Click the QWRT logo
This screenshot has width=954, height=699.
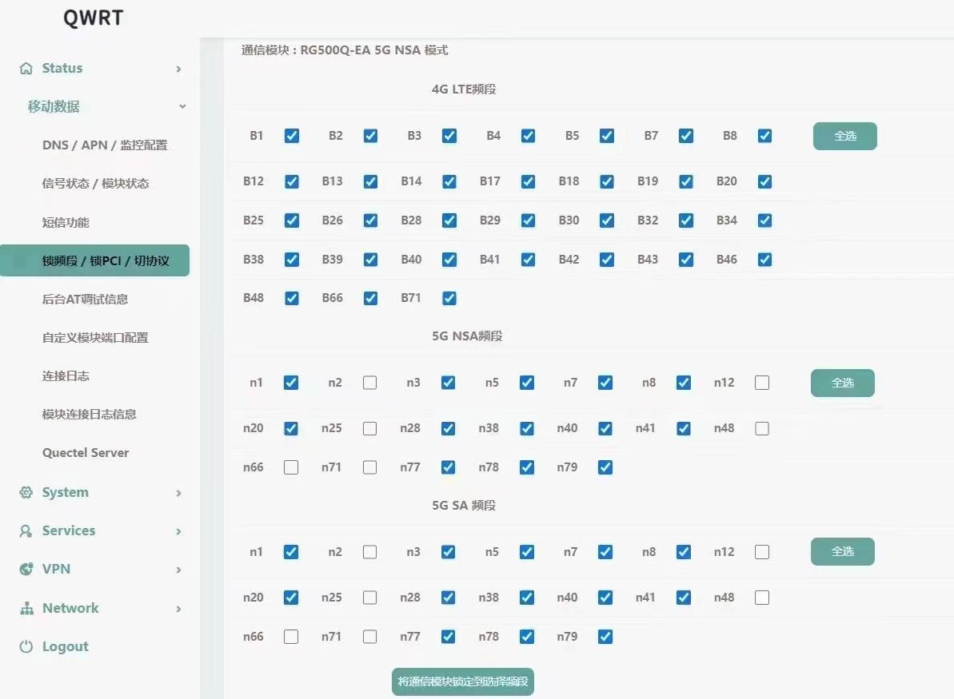tap(94, 18)
